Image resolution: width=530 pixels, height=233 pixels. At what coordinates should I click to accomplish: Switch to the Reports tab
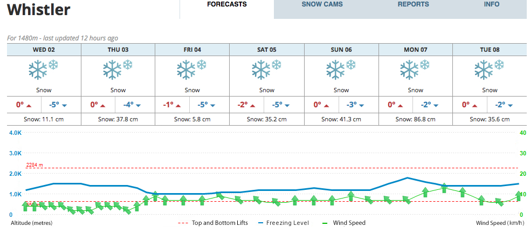pyautogui.click(x=413, y=4)
